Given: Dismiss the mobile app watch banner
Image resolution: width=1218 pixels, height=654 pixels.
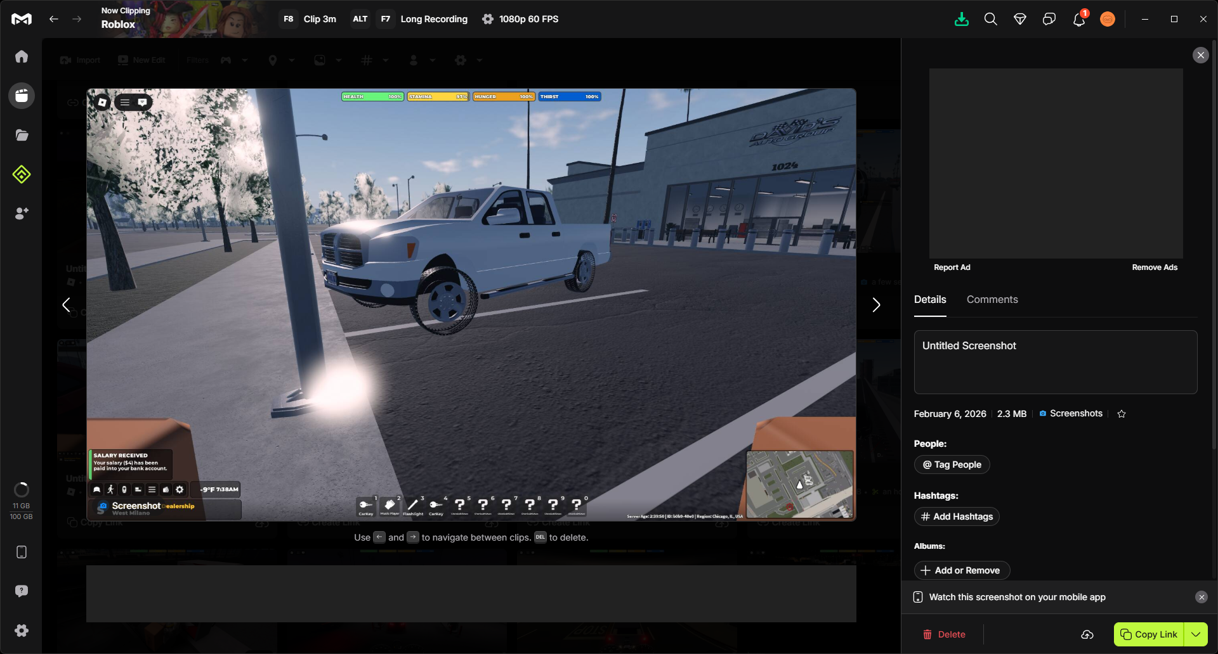Looking at the screenshot, I should [1202, 597].
